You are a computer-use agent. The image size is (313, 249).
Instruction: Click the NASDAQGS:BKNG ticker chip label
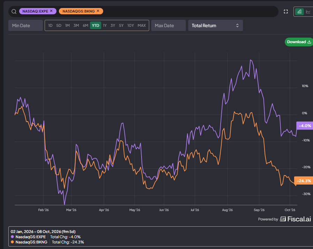[78, 11]
